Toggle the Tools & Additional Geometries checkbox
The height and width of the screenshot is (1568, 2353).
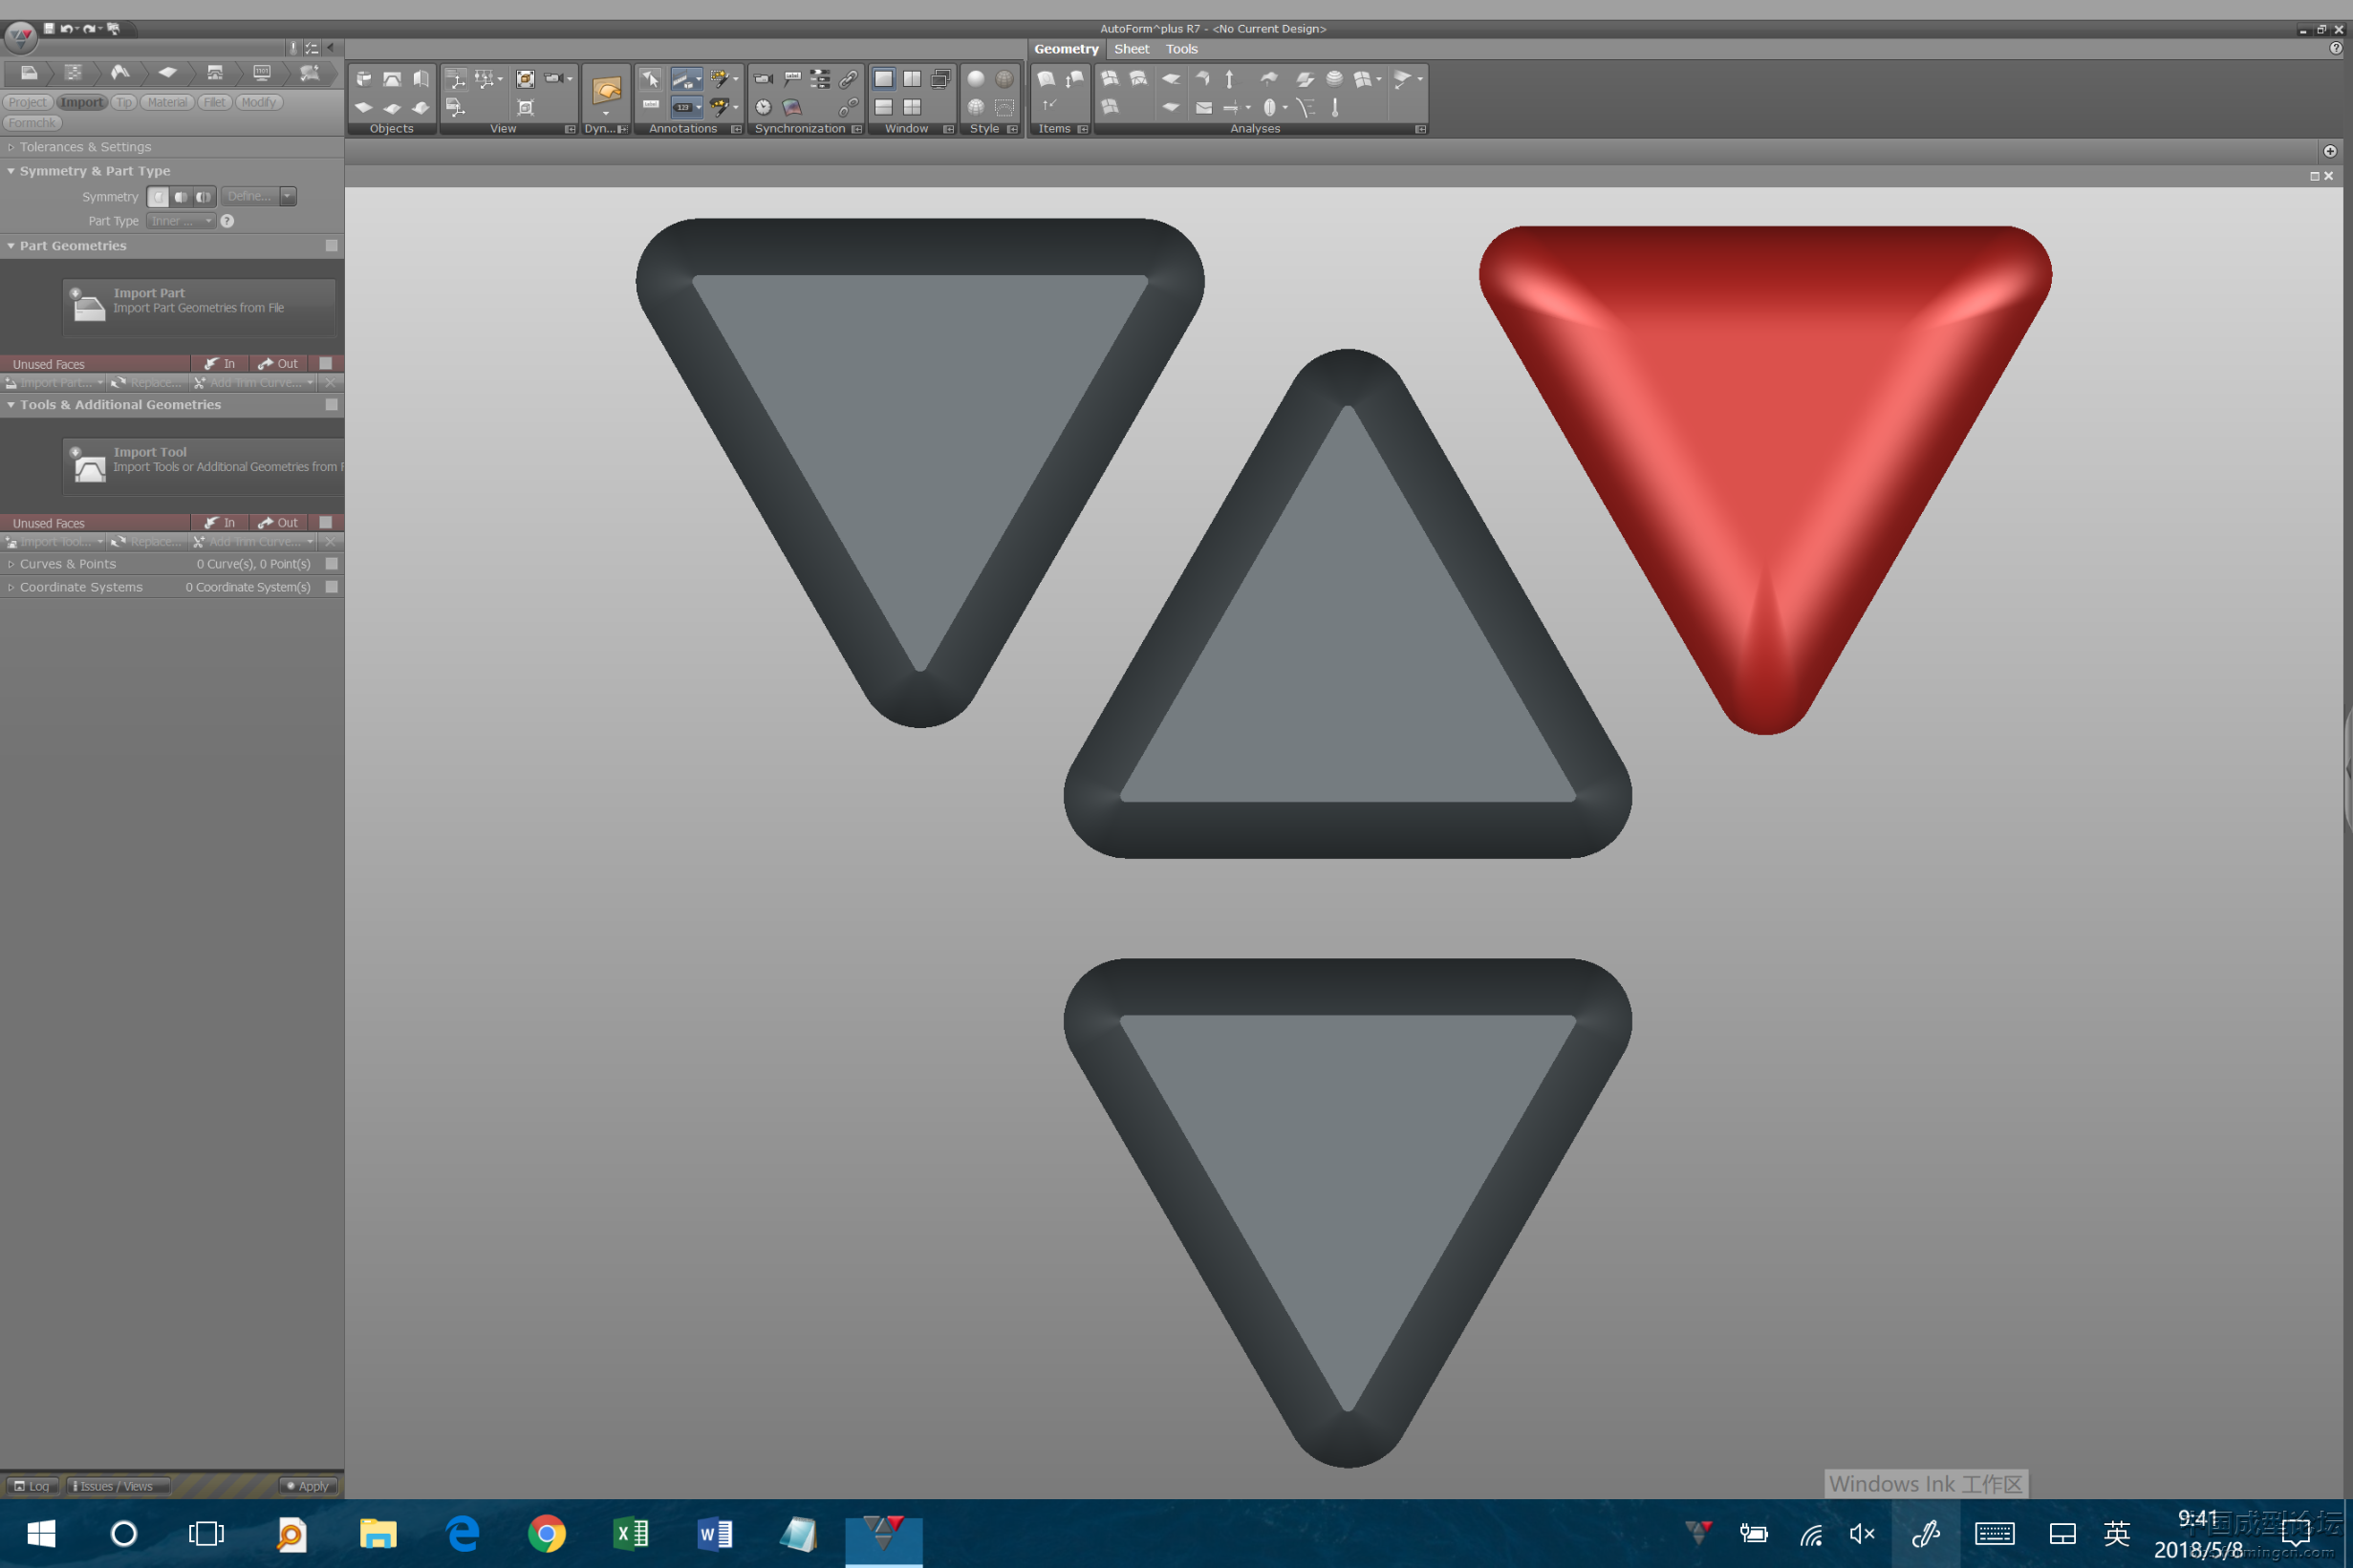(x=331, y=404)
